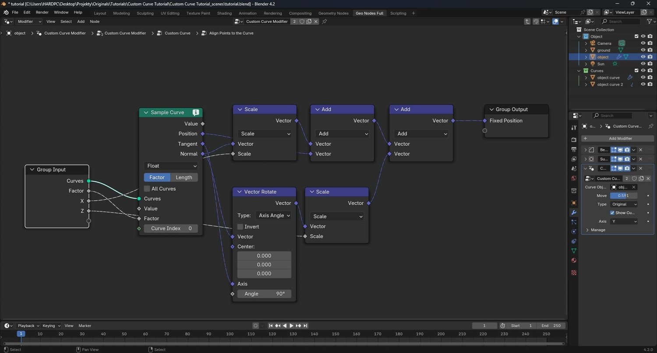Switch to the Geometry Nodes workspace tab
The image size is (657, 353).
point(333,13)
